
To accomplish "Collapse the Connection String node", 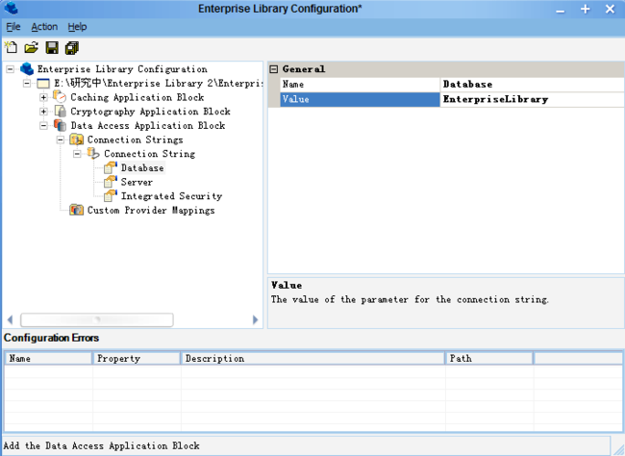I will click(77, 154).
